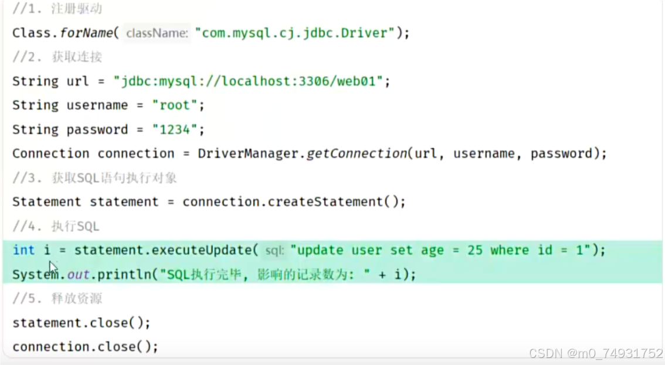Screen dimensions: 665x365
Task: Click the int keyword on highlighted line
Action: point(23,250)
